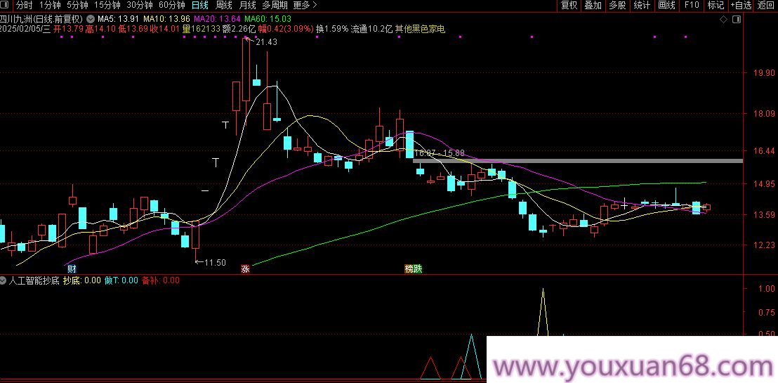Click the 复权 adjustment button
Image resolution: width=778 pixels, height=383 pixels.
(x=569, y=6)
